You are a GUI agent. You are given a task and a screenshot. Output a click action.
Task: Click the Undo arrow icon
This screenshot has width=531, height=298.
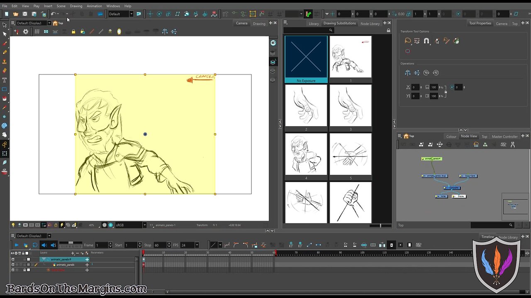[x=53, y=14]
